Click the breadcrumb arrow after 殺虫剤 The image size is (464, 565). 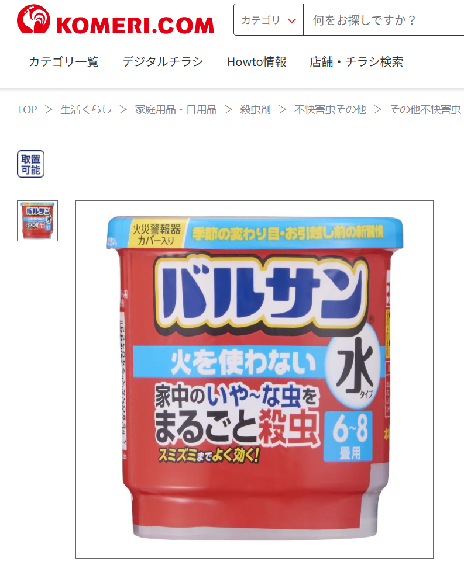283,109
